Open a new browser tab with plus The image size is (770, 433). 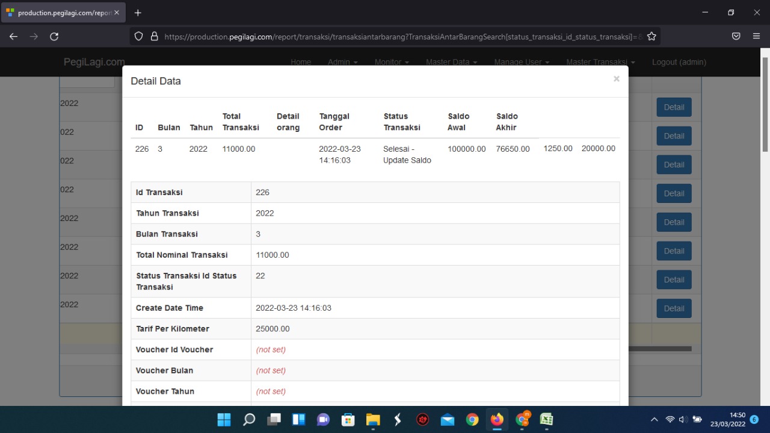click(138, 13)
